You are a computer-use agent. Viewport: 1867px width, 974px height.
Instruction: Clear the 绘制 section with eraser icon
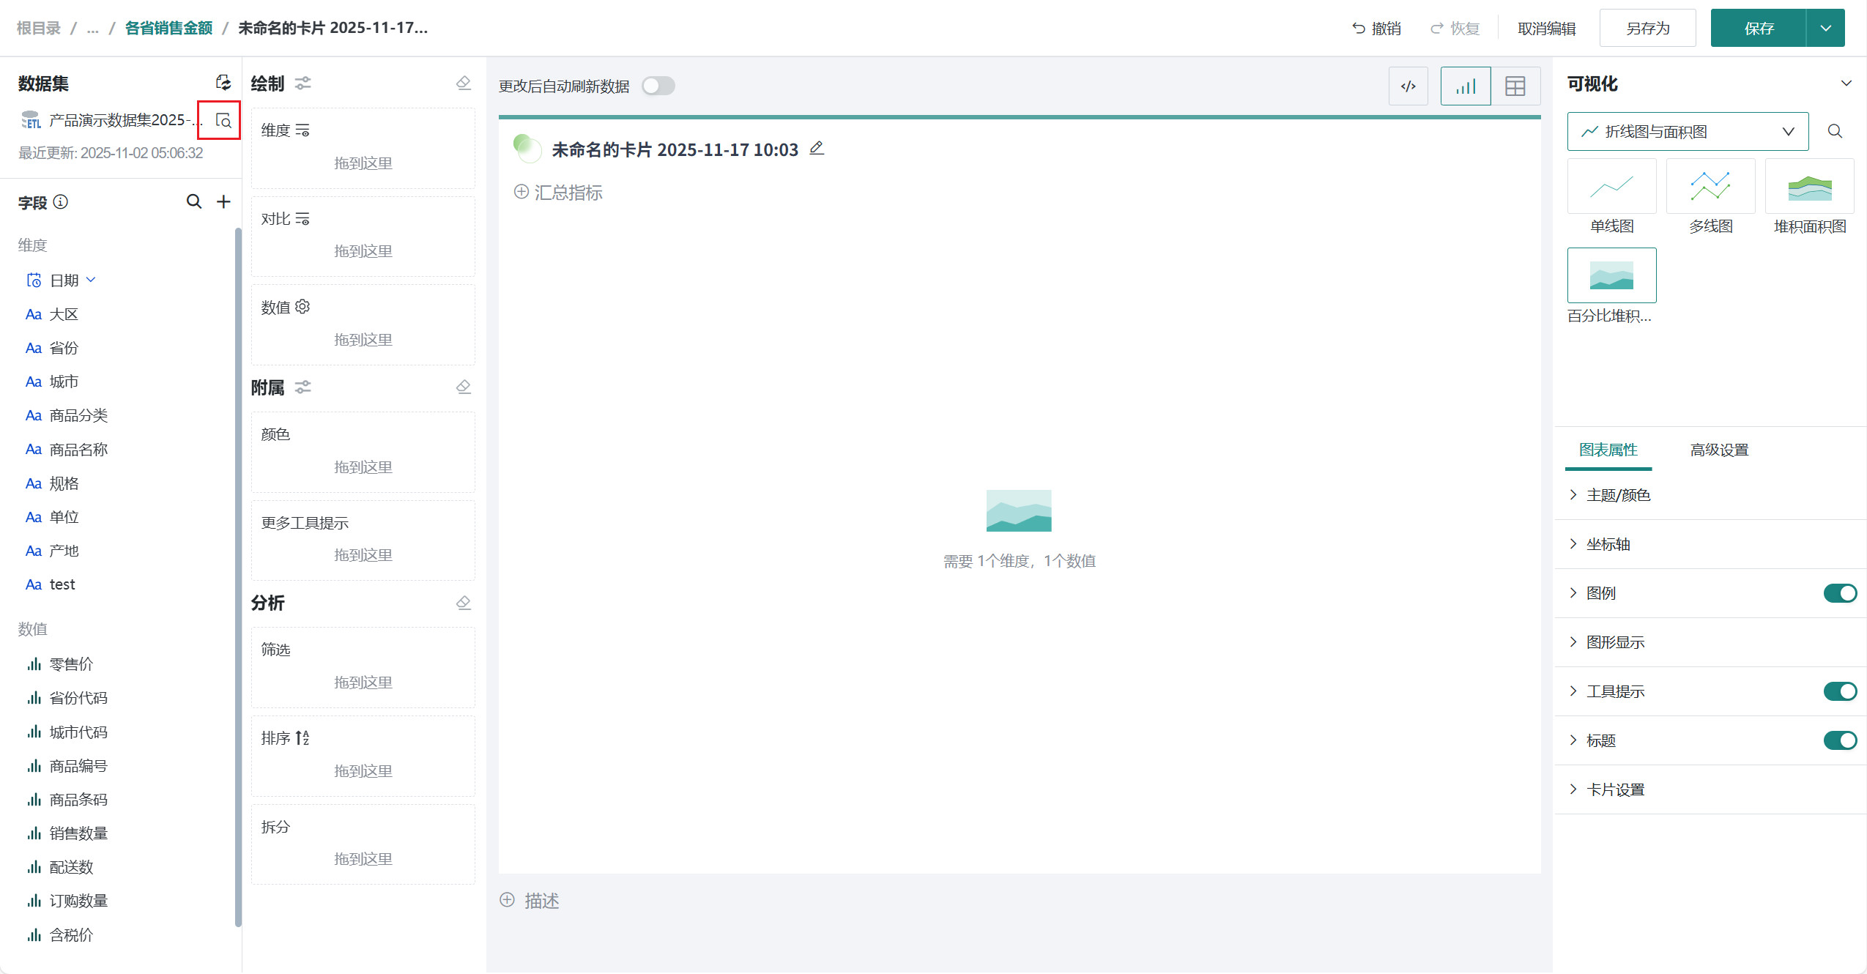(463, 83)
